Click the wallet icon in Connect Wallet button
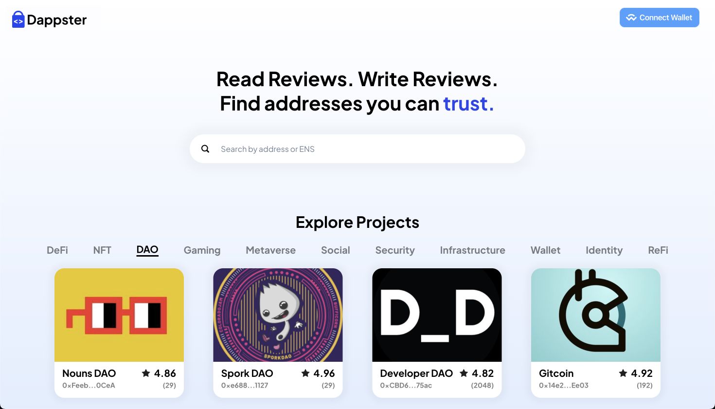715x409 pixels. point(631,18)
